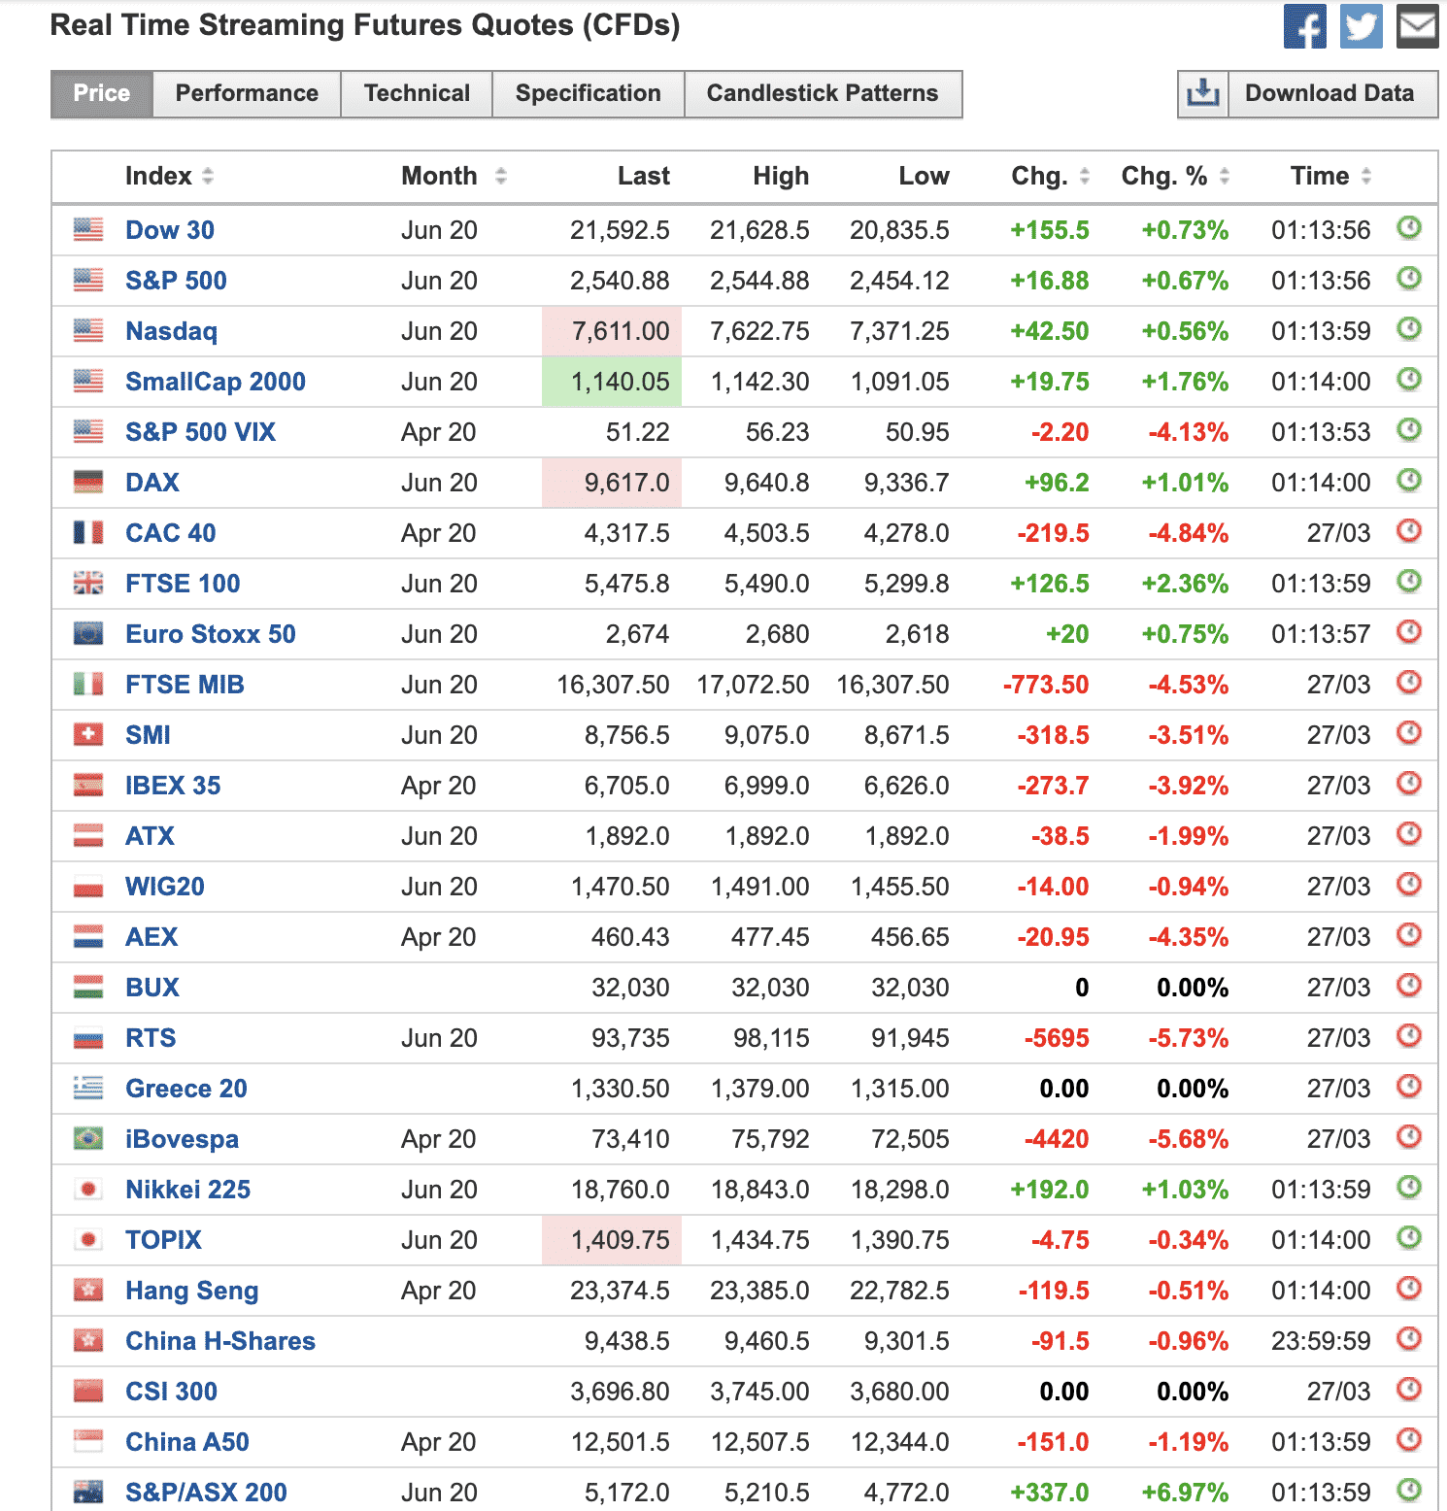Click the red clock icon in Euro Stoxx 50 row
Screen dimensions: 1447x1511
[1409, 632]
